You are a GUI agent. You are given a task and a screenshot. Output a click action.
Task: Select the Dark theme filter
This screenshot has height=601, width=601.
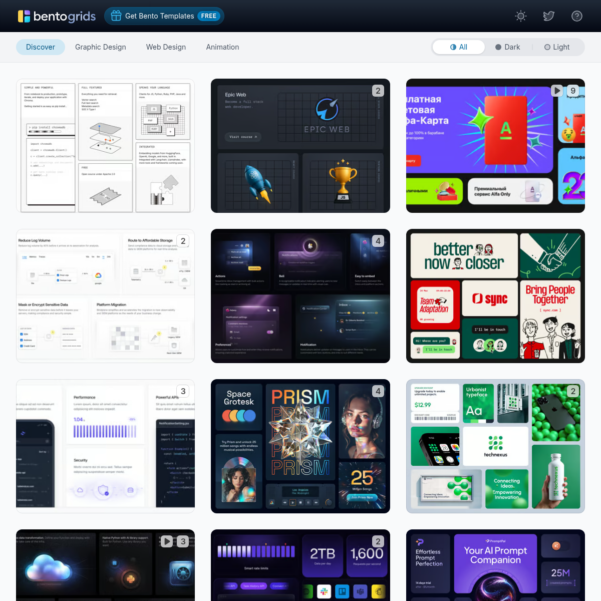point(508,47)
